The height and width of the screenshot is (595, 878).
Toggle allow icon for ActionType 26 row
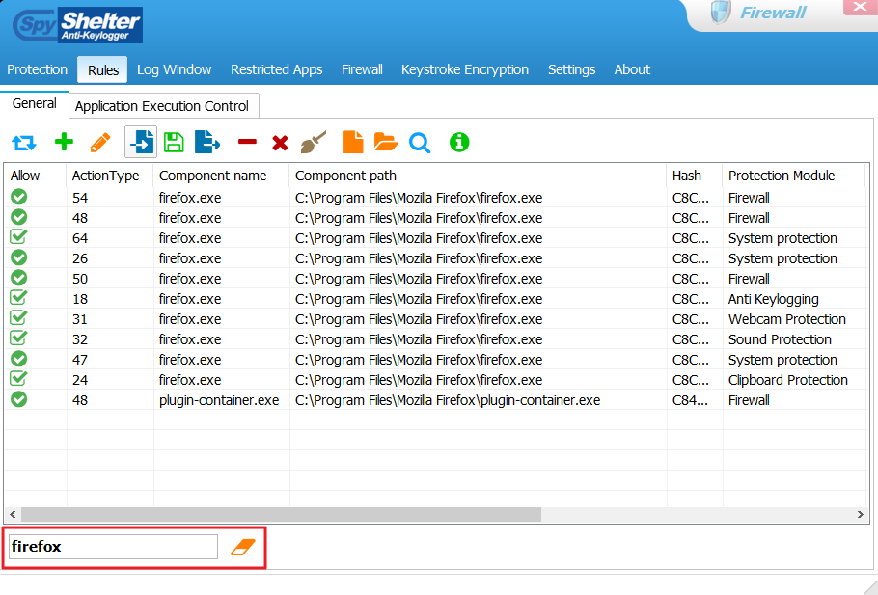pos(19,257)
